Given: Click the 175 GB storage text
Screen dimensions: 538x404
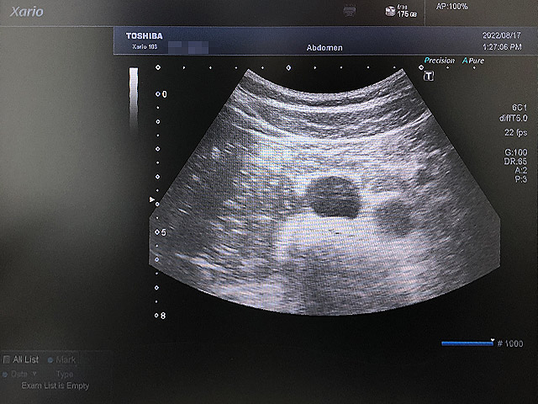Looking at the screenshot, I should (407, 14).
